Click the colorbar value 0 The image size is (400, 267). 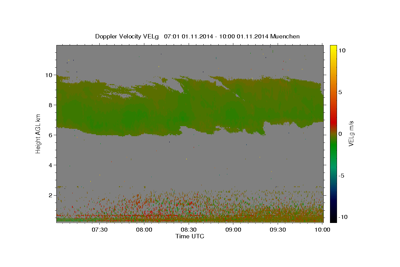pos(340,134)
